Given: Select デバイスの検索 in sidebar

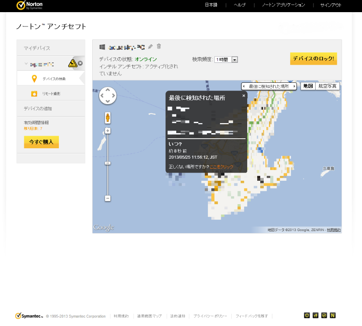Looking at the screenshot, I should [51, 78].
